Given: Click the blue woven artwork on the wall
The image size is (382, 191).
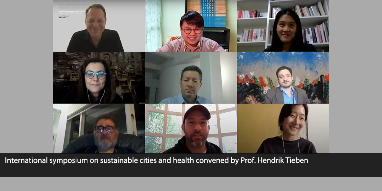Looking at the screenshot, I should [206, 13].
